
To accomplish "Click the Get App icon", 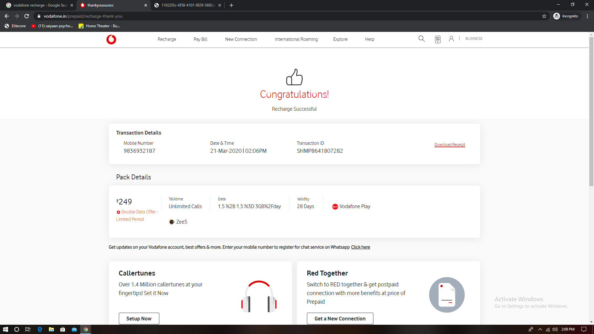I will (x=437, y=39).
